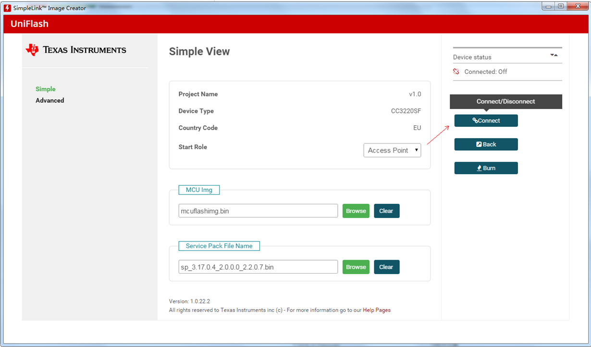Screen dimensions: 591x347
Task: Switch to the Simple view
Action: tap(46, 89)
